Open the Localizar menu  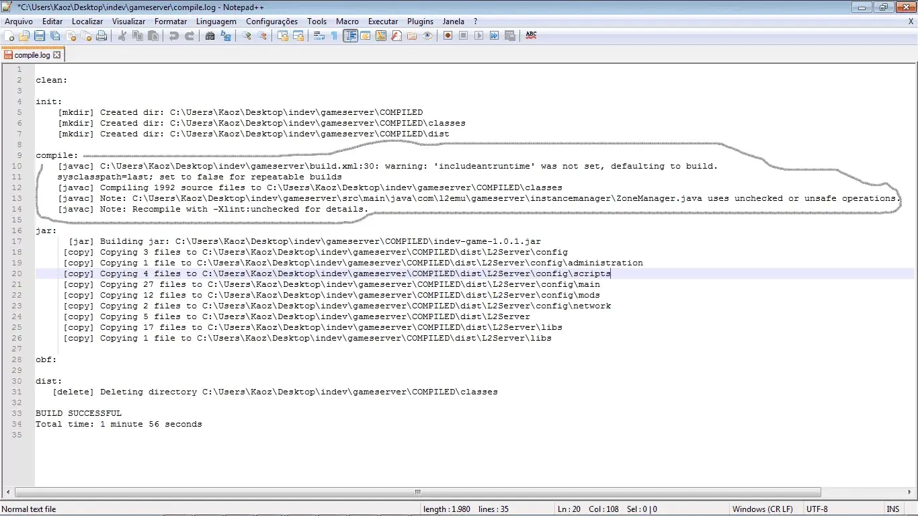(x=87, y=21)
